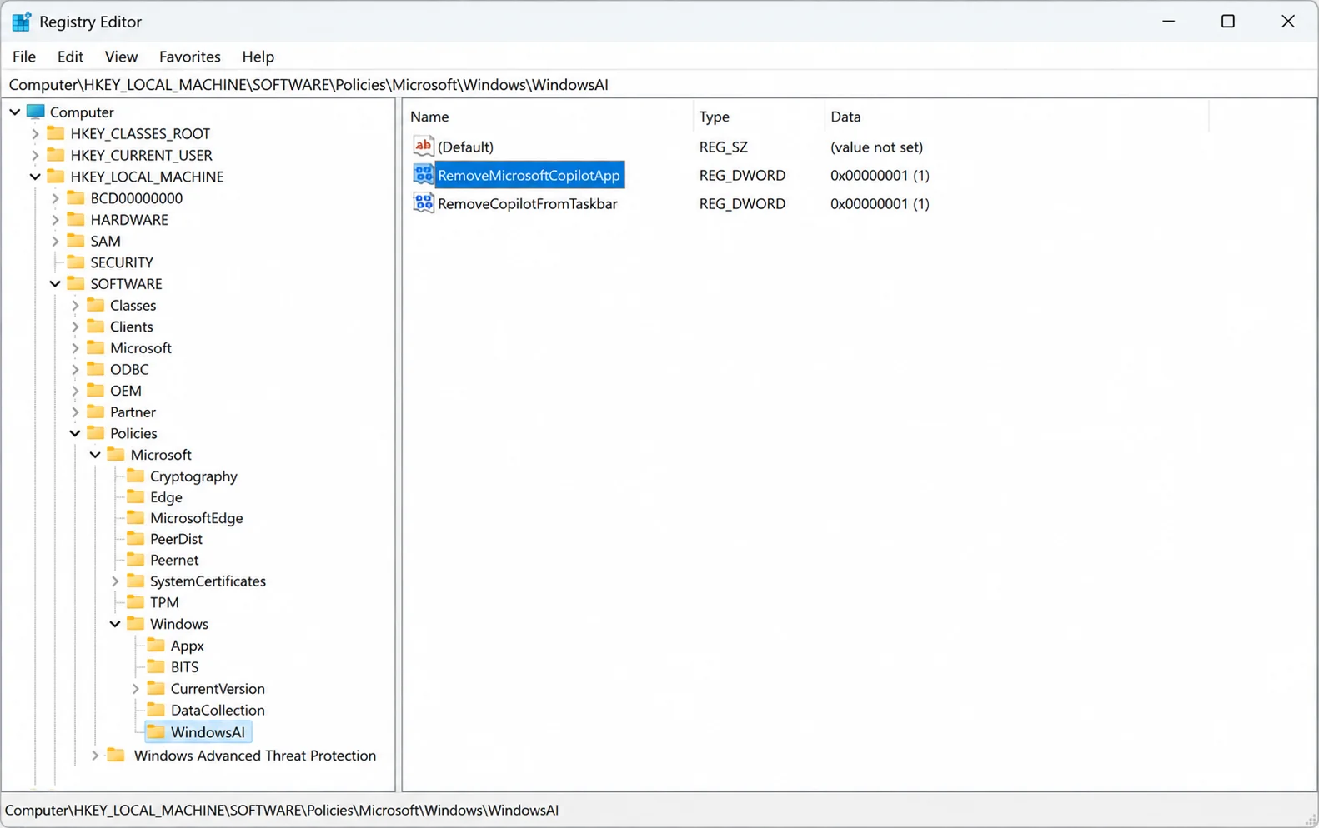
Task: Select the RemoveMicrosoftCopilotApp value name
Action: tap(529, 175)
